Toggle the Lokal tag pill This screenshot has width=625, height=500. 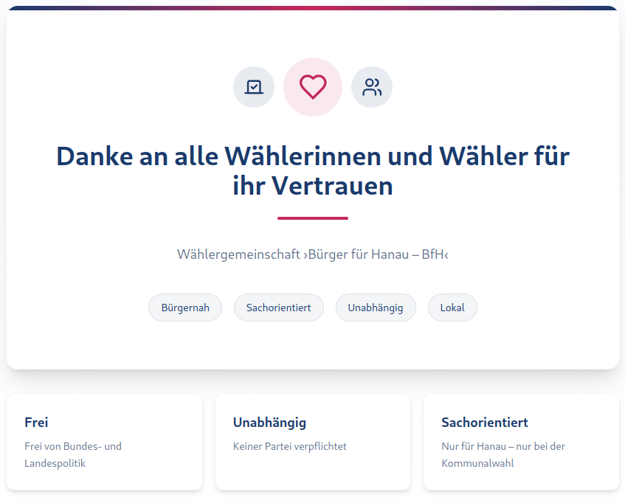pyautogui.click(x=452, y=308)
